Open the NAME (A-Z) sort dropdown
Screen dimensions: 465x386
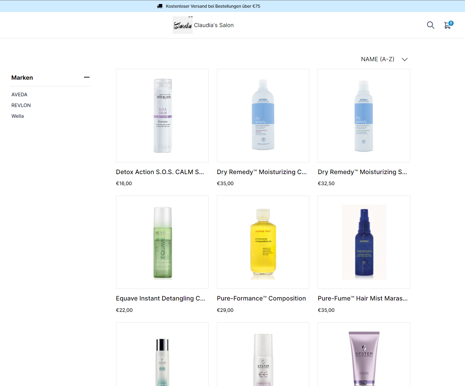point(384,59)
